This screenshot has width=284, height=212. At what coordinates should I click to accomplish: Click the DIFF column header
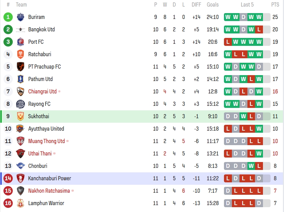(x=196, y=5)
